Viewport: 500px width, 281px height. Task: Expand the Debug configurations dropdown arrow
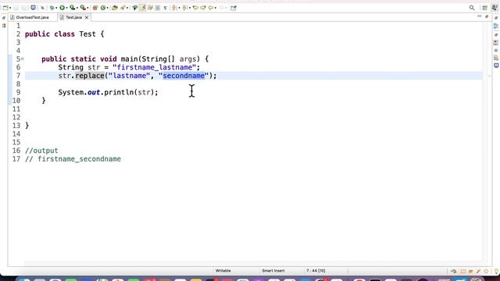[x=56, y=8]
